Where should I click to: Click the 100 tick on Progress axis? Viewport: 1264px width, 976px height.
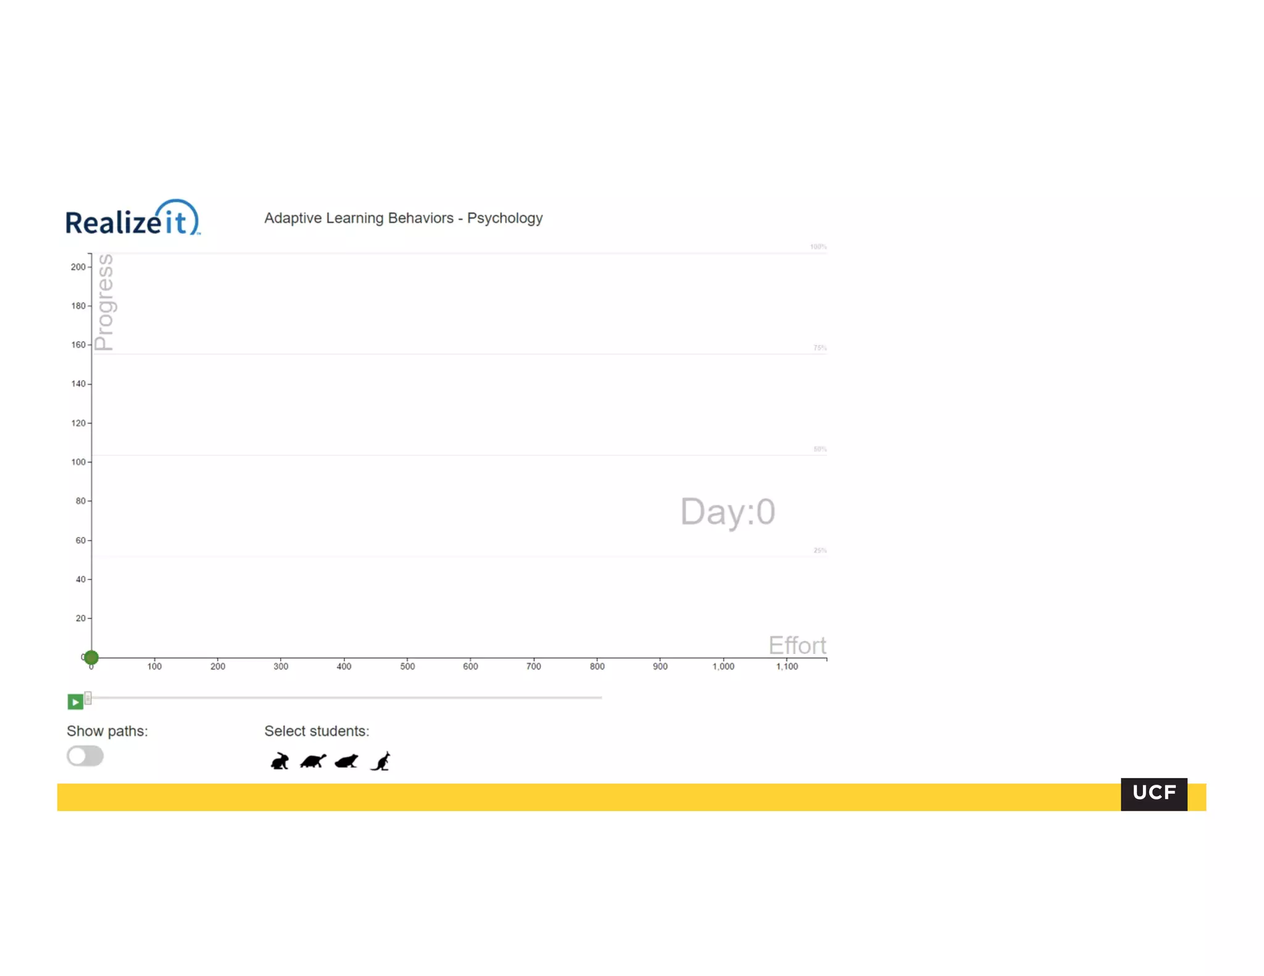pos(78,462)
